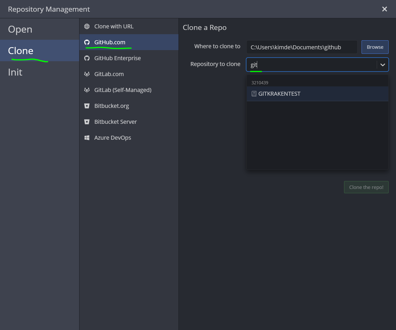Click the GitHub Enterprise octocat icon
This screenshot has width=396, height=330.
tap(87, 58)
